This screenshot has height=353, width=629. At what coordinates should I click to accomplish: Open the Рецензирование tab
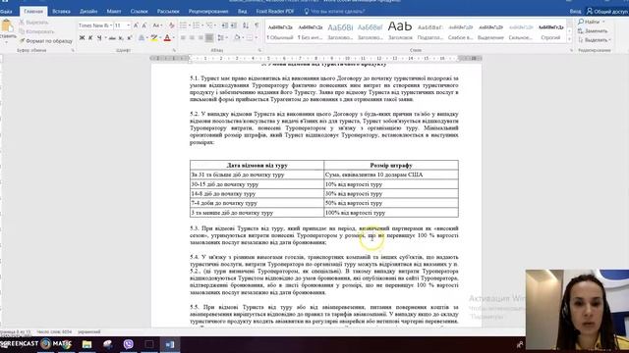[x=208, y=11]
